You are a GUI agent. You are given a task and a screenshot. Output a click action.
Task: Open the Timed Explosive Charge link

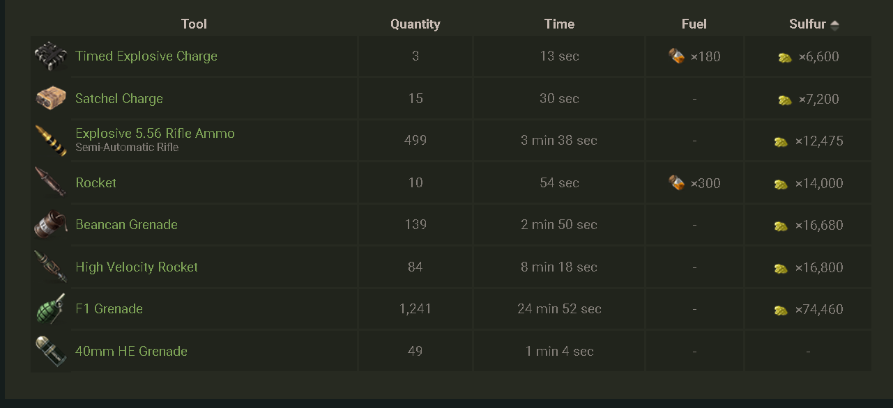[146, 56]
